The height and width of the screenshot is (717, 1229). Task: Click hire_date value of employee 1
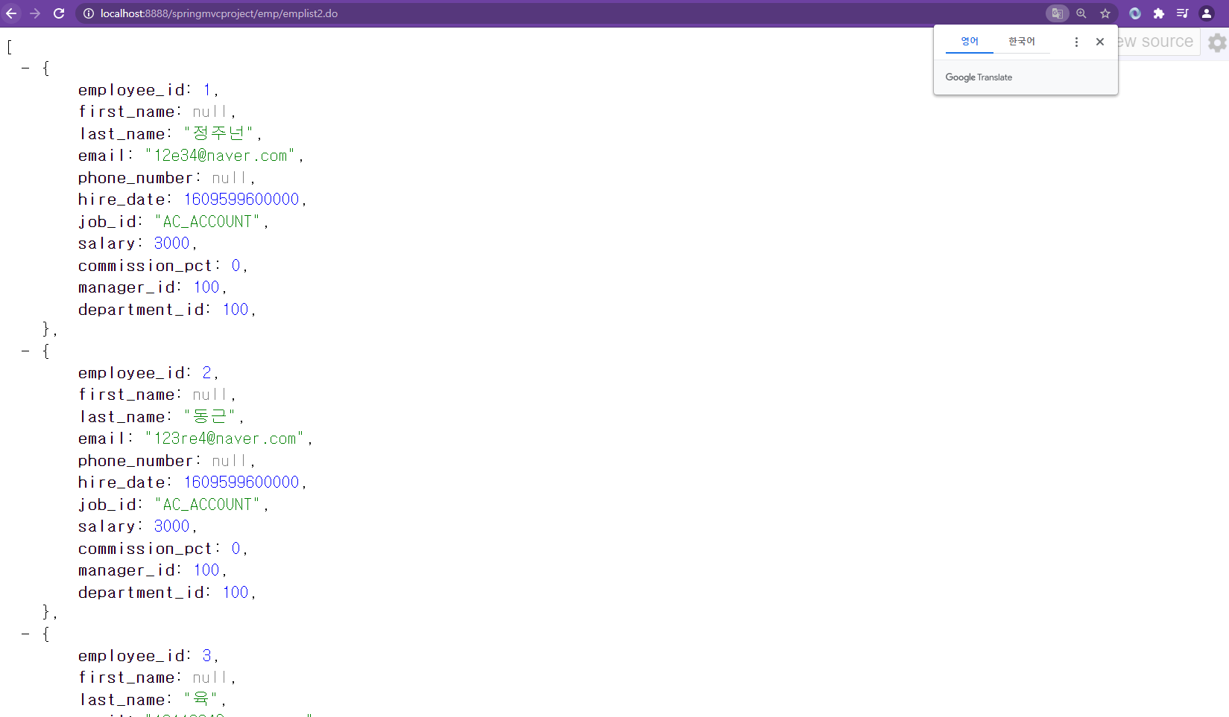(x=241, y=200)
